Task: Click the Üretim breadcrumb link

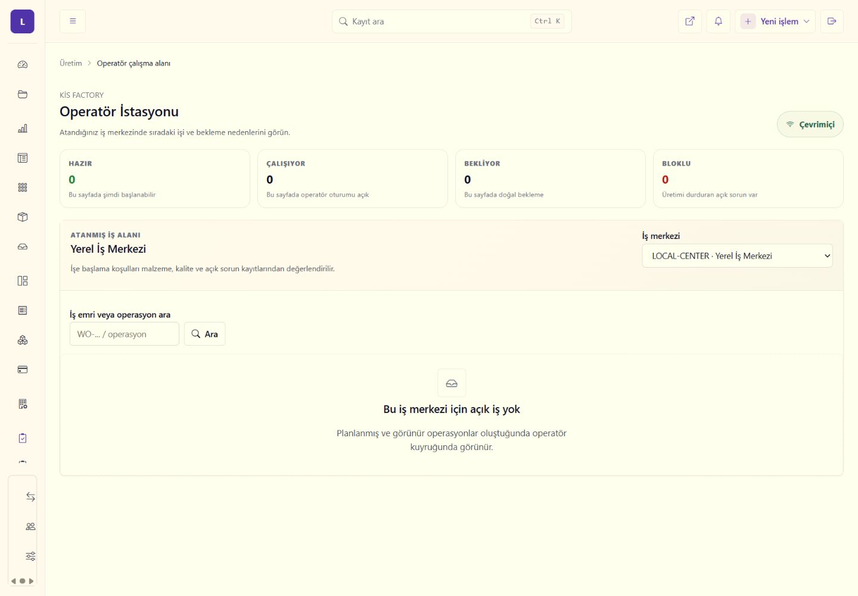Action: tap(71, 63)
